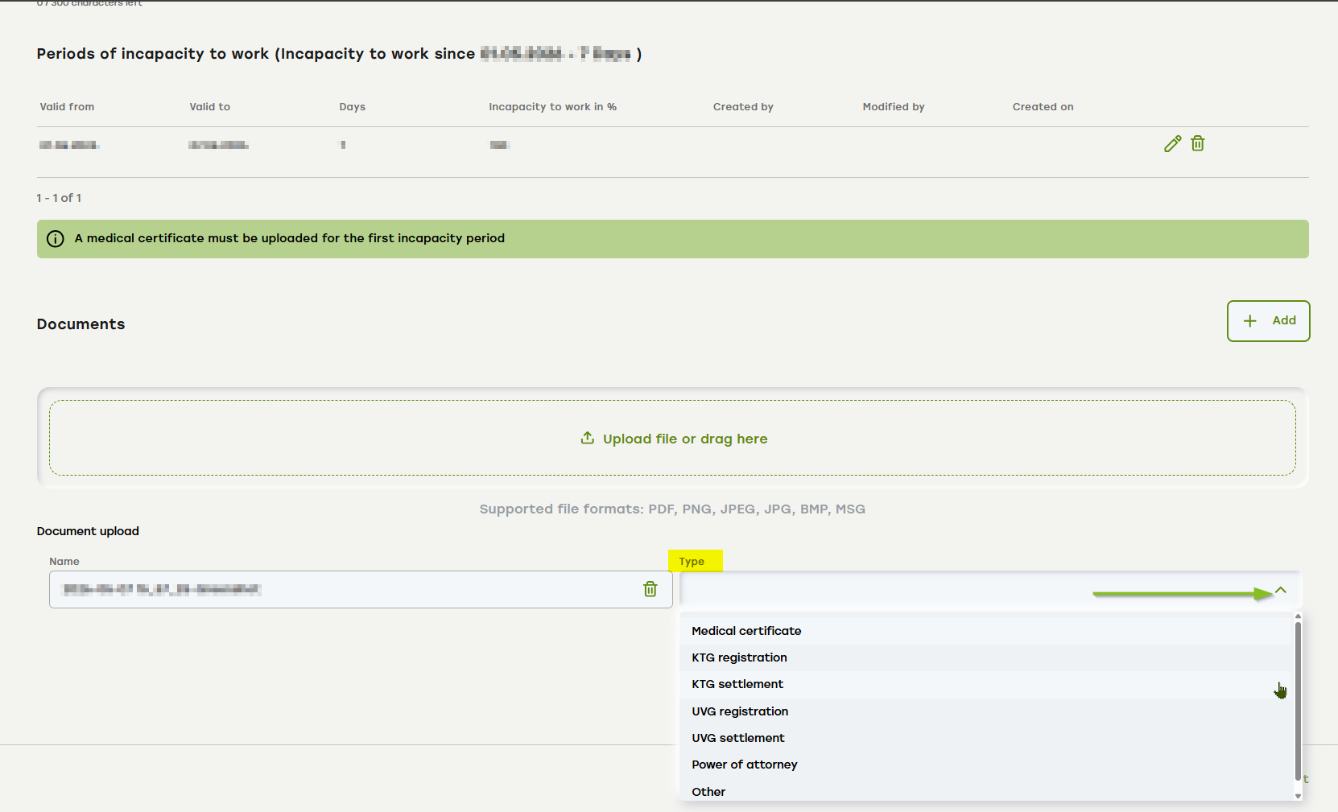The height and width of the screenshot is (812, 1338).
Task: Remove the uploaded document using its trash icon
Action: [x=650, y=589]
